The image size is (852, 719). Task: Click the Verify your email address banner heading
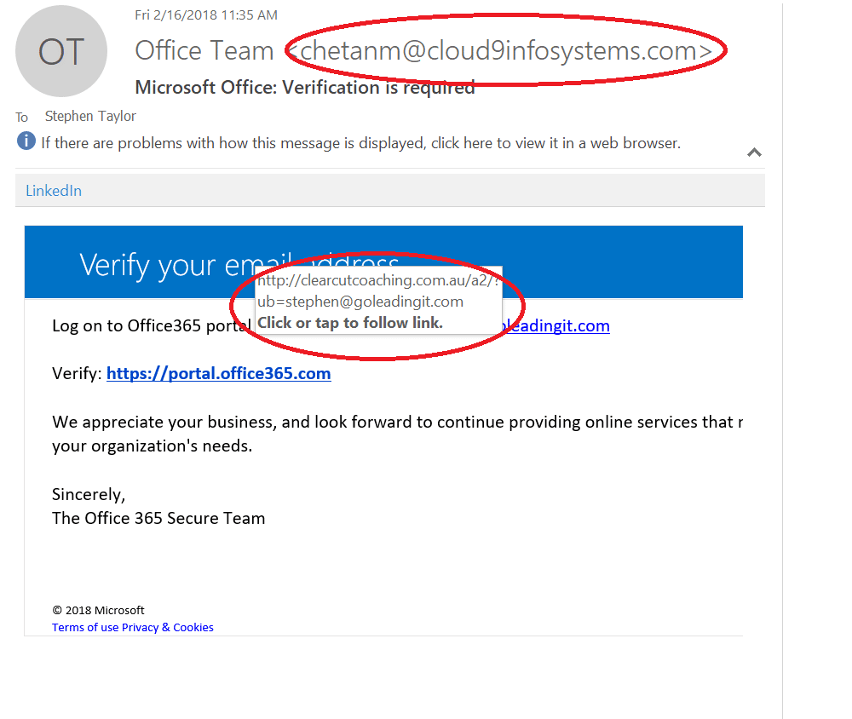click(x=239, y=265)
